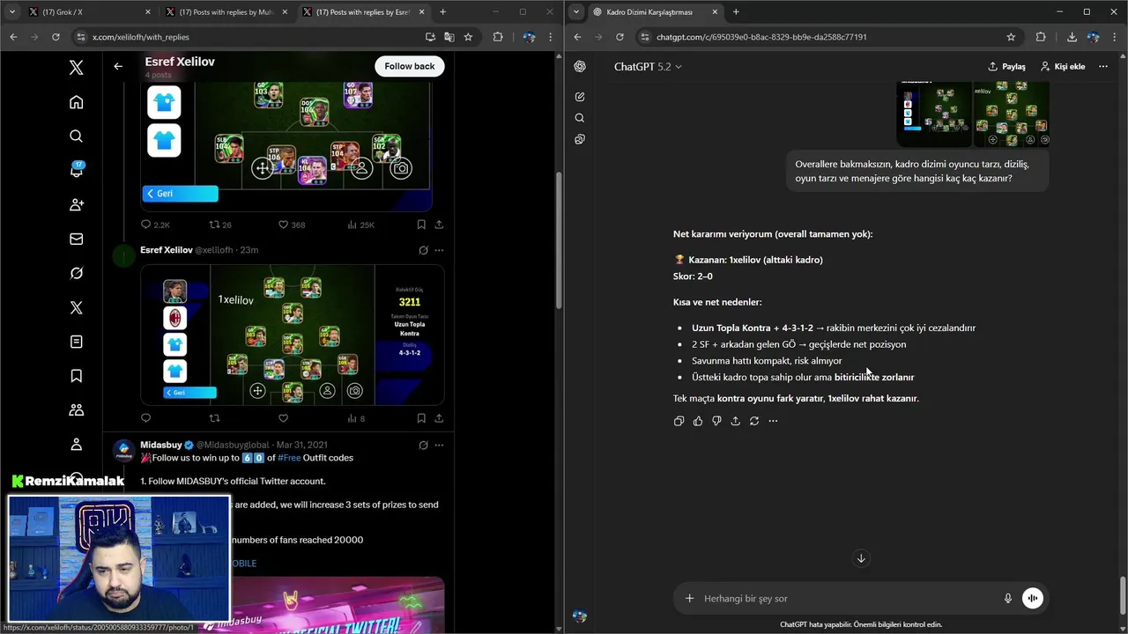Open Chrome menu in X browser window
The width and height of the screenshot is (1128, 634).
coord(551,37)
